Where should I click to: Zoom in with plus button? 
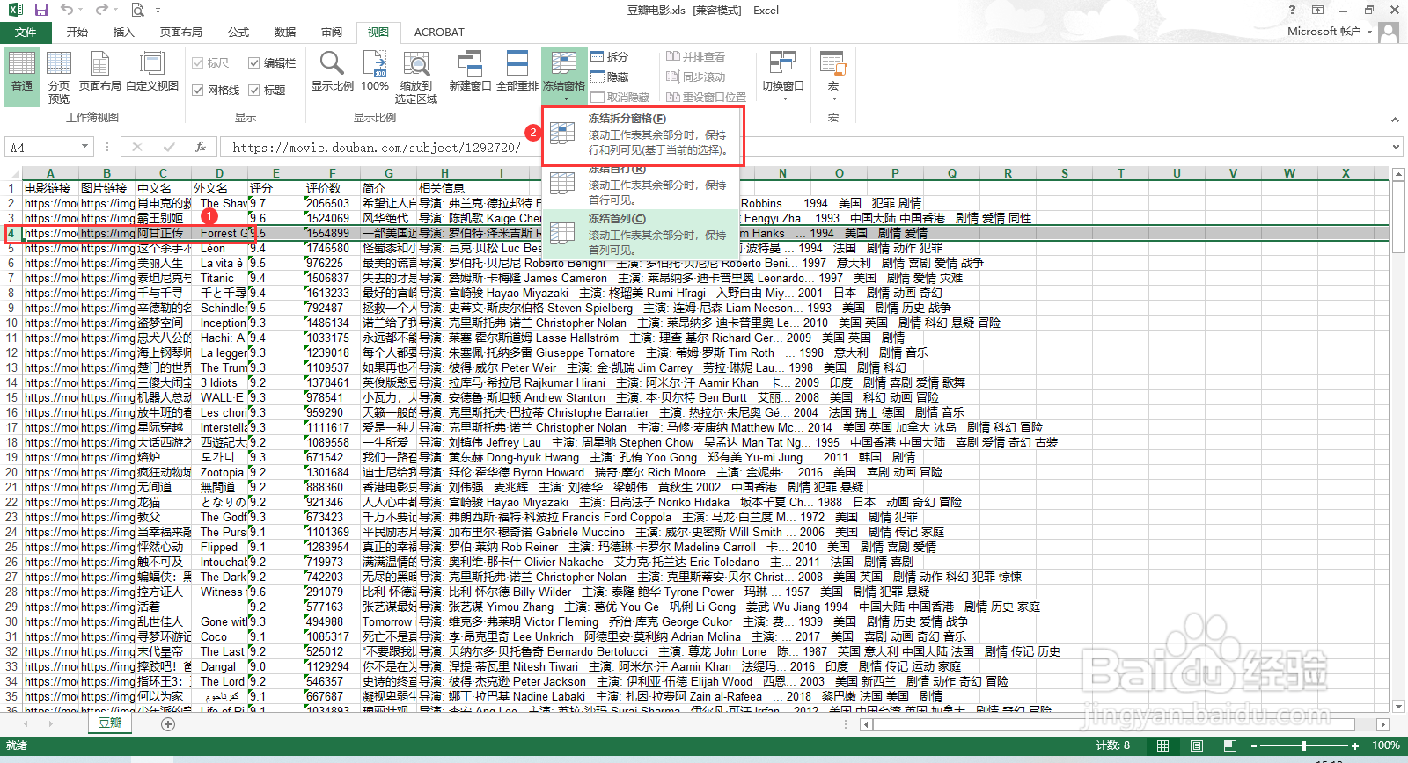pyautogui.click(x=1354, y=745)
